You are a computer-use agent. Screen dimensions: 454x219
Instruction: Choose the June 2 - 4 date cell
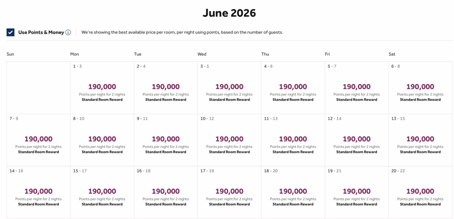[x=166, y=88]
